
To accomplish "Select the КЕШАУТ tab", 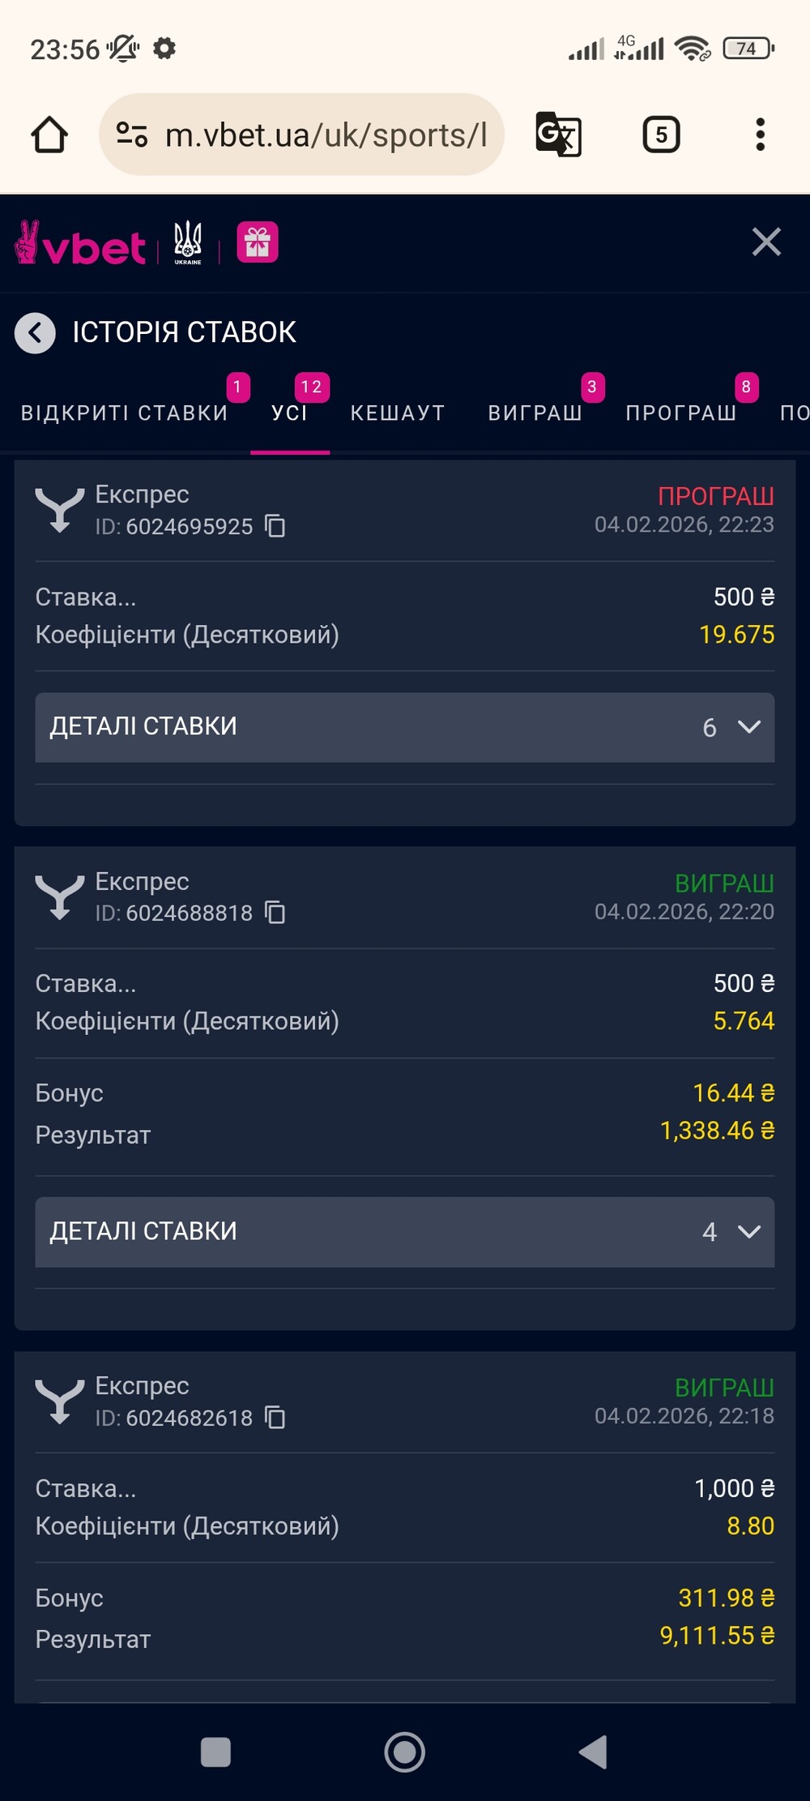I will pyautogui.click(x=398, y=413).
